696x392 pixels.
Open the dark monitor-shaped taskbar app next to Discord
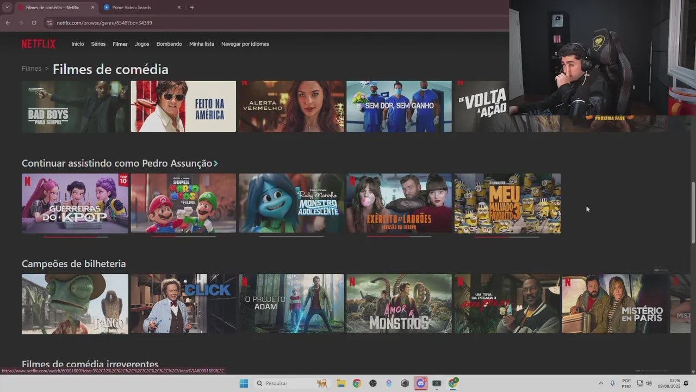point(437,383)
